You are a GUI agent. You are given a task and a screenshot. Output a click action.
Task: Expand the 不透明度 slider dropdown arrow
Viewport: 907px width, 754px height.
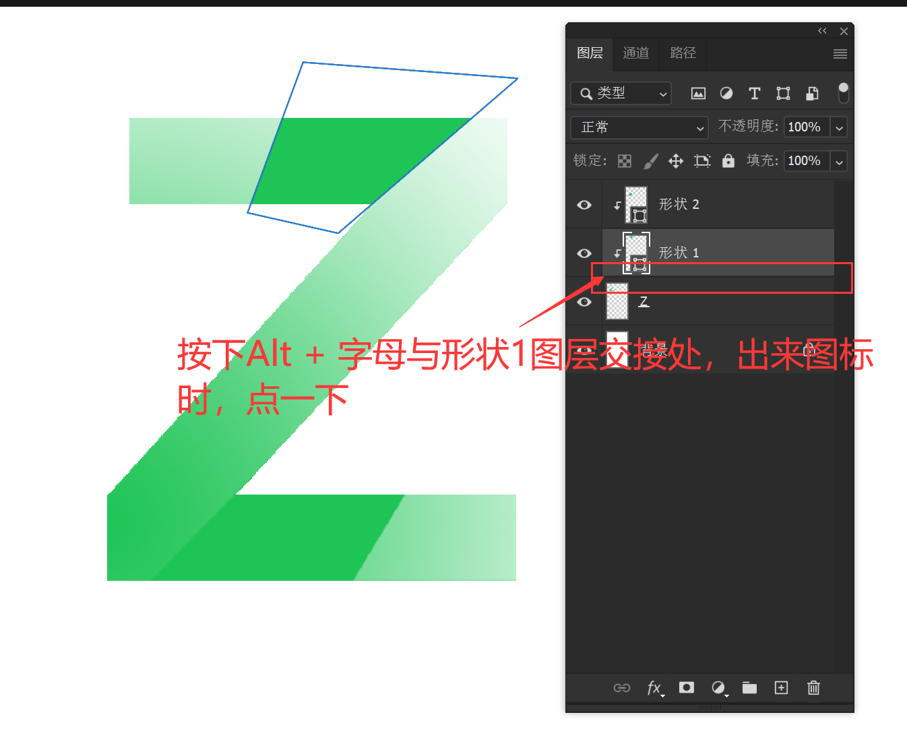(839, 127)
